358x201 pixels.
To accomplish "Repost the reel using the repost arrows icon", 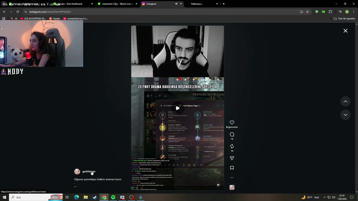I will 232,146.
